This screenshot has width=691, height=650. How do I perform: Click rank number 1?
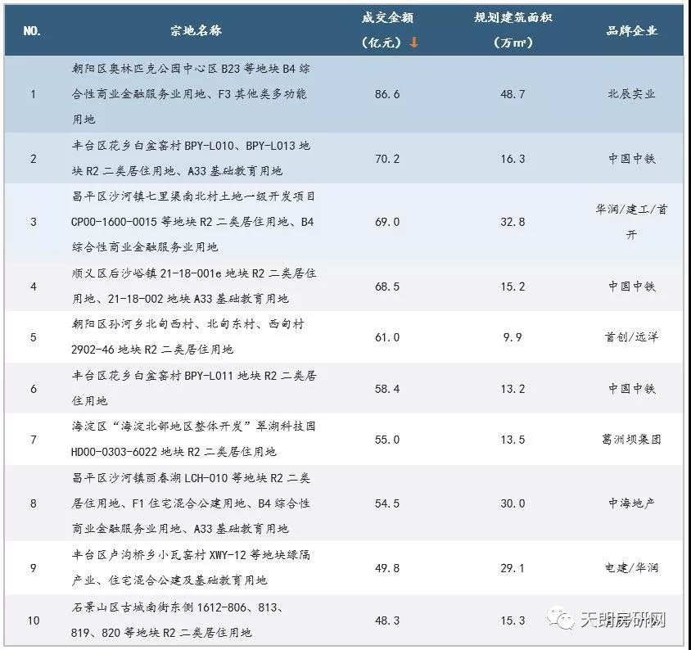click(33, 94)
